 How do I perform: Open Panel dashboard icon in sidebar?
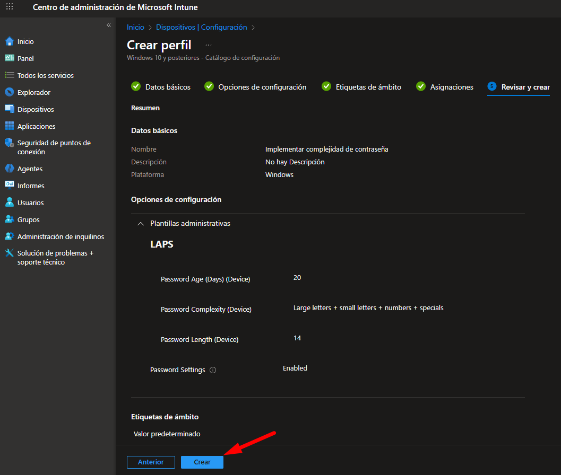pyautogui.click(x=9, y=58)
